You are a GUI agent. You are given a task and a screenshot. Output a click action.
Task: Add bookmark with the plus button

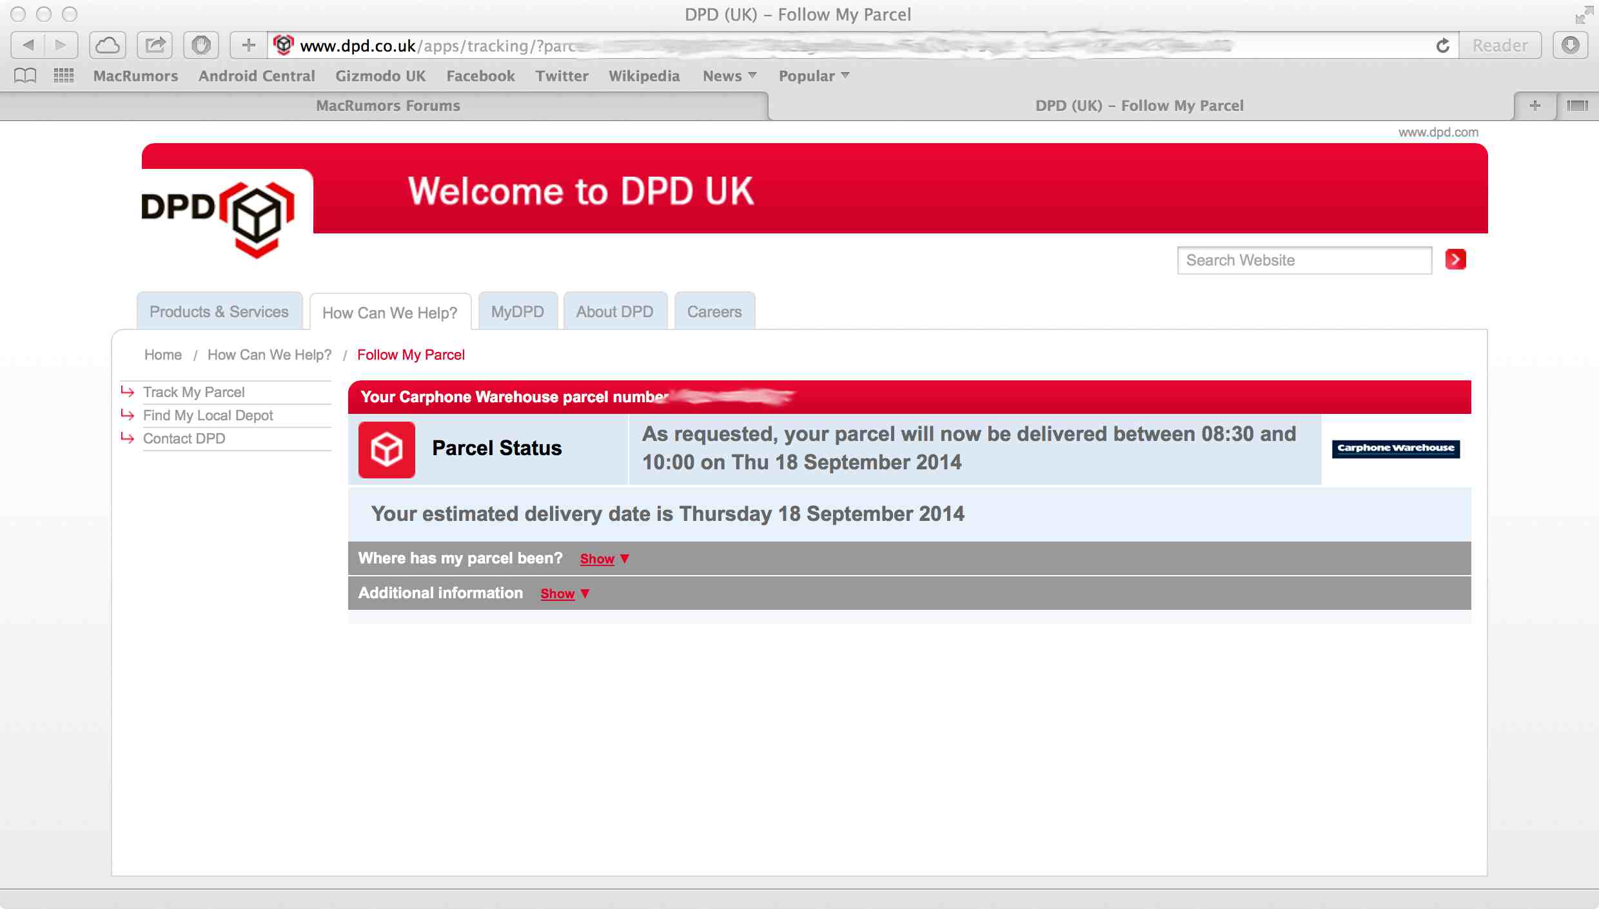[249, 45]
